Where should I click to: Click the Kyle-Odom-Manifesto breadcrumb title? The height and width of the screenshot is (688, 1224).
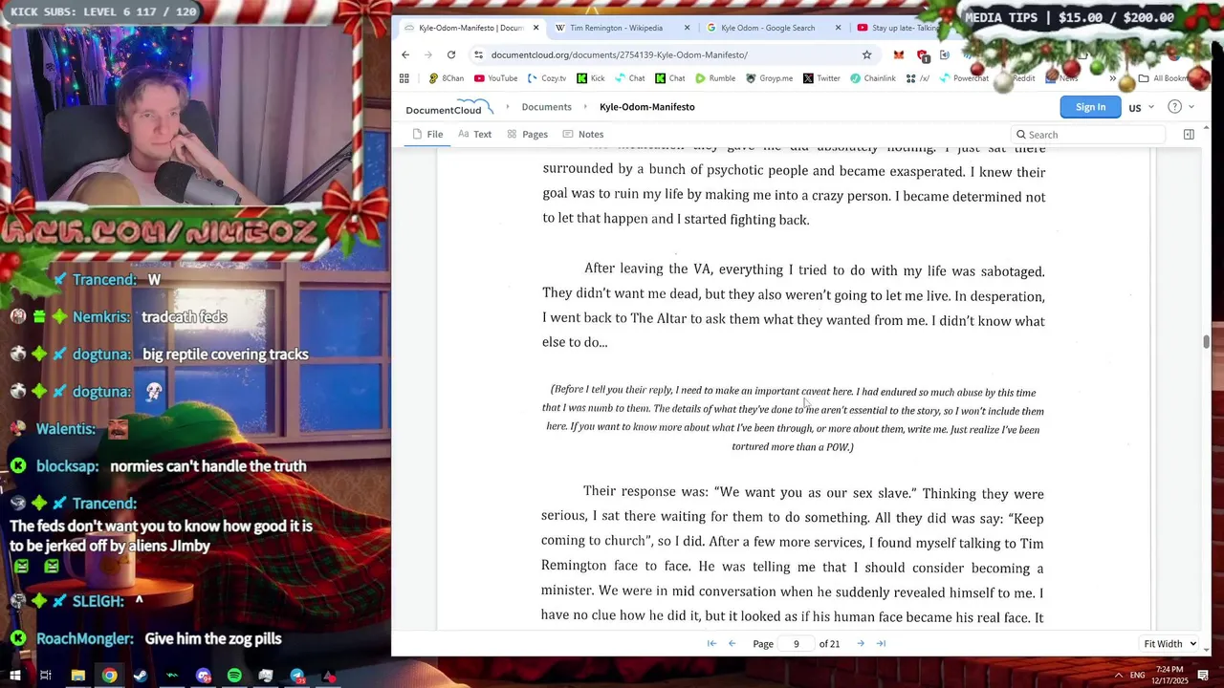(x=646, y=107)
